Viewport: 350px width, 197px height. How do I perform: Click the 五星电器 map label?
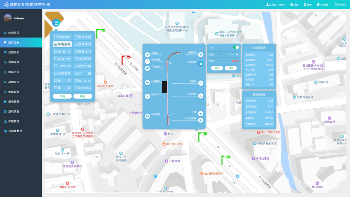pyautogui.click(x=172, y=161)
